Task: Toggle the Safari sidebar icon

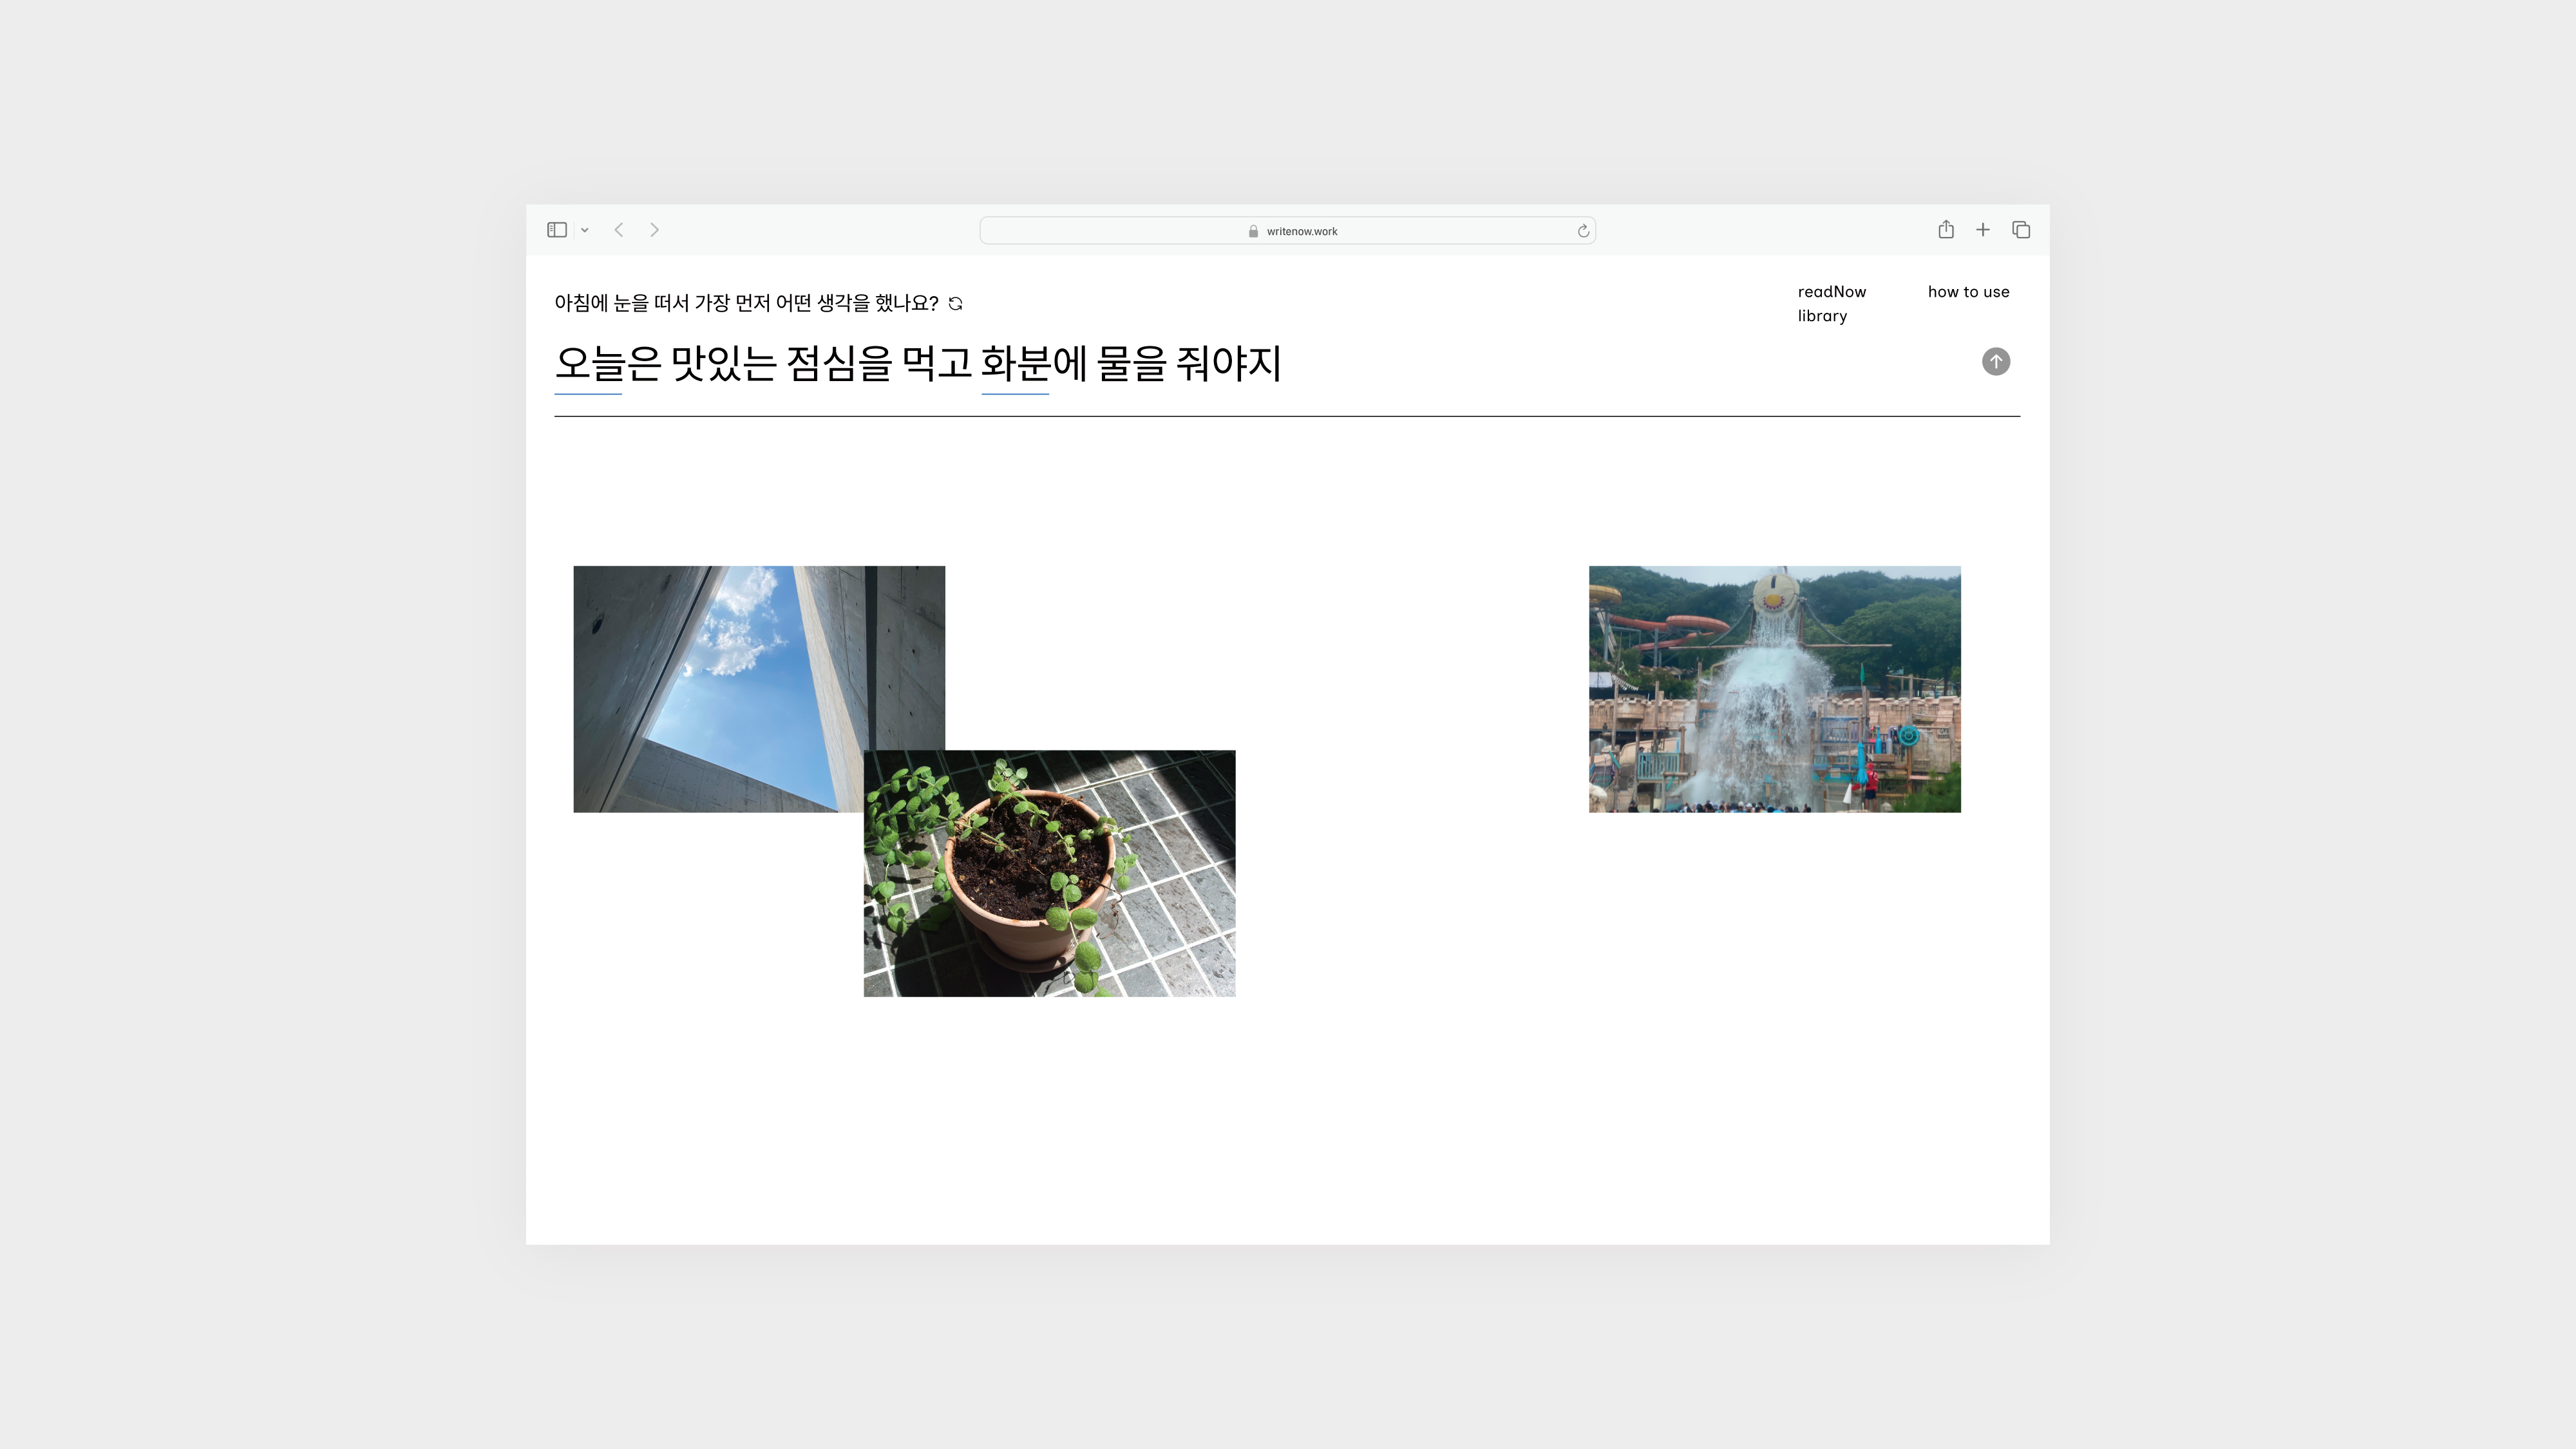Action: [x=557, y=230]
